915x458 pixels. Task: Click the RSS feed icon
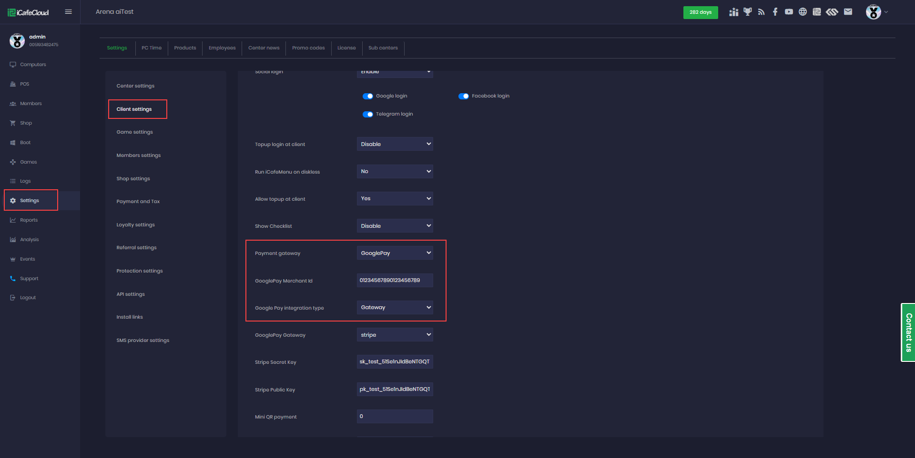761,12
